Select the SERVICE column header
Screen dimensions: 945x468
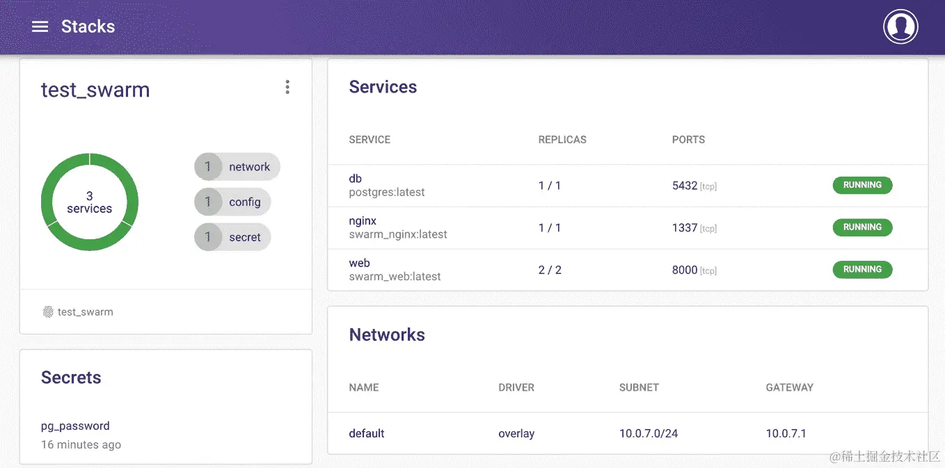pos(370,140)
